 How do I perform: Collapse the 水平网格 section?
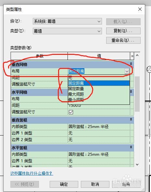point(131,91)
